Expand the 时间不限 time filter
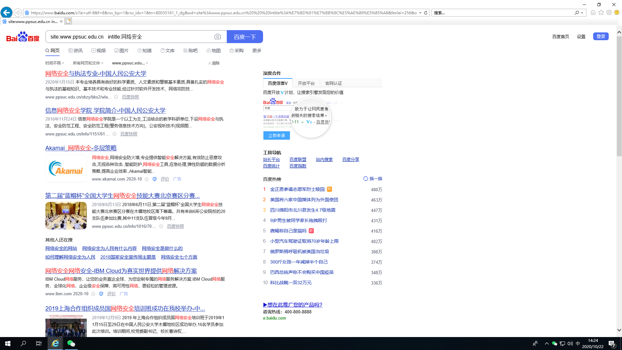This screenshot has height=350, width=622. pos(55,63)
